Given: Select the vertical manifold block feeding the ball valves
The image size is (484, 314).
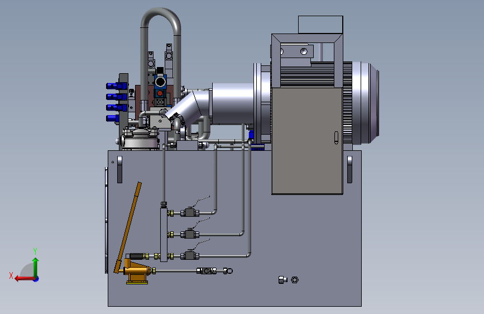Looking at the screenshot, I should [164, 234].
